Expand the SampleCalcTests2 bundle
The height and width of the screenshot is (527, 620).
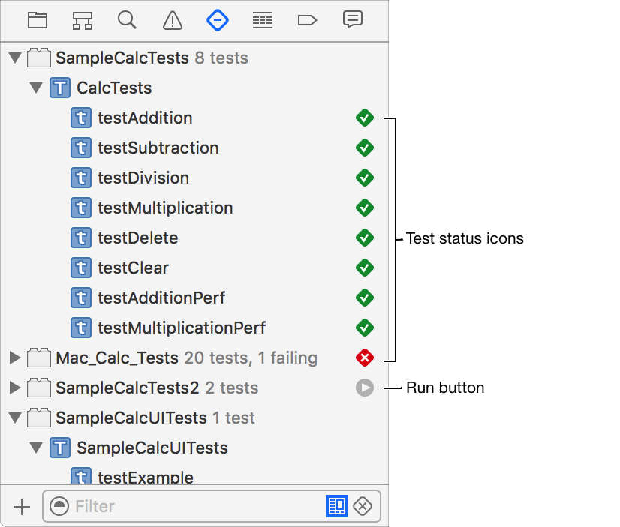coord(15,388)
